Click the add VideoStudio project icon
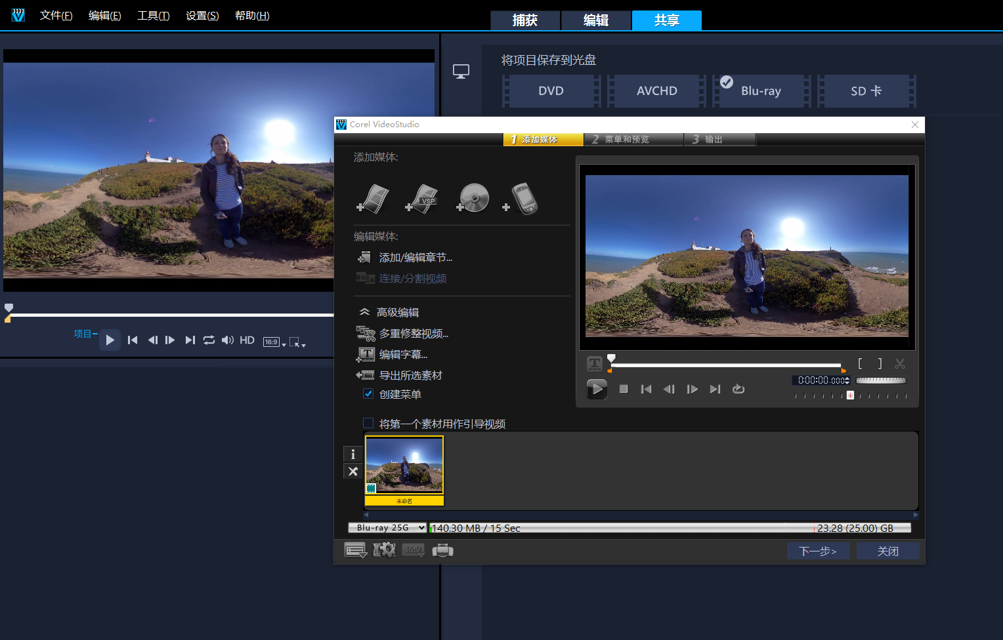Screen dimensions: 1003x640 [x=422, y=199]
